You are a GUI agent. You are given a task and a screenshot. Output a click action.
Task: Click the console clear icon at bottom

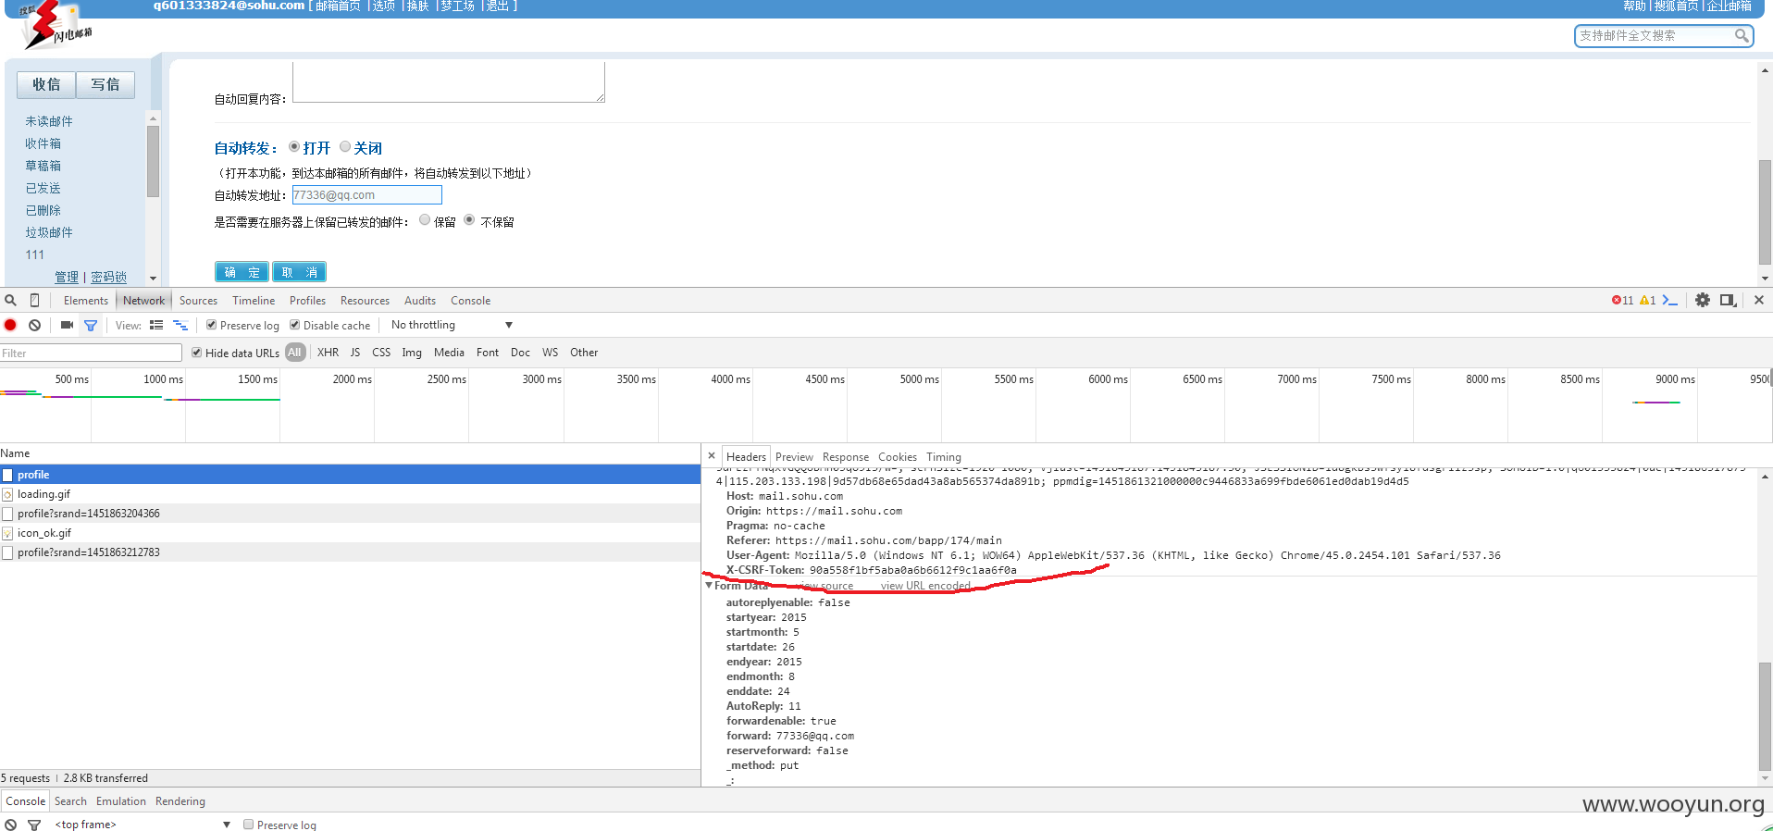click(11, 825)
